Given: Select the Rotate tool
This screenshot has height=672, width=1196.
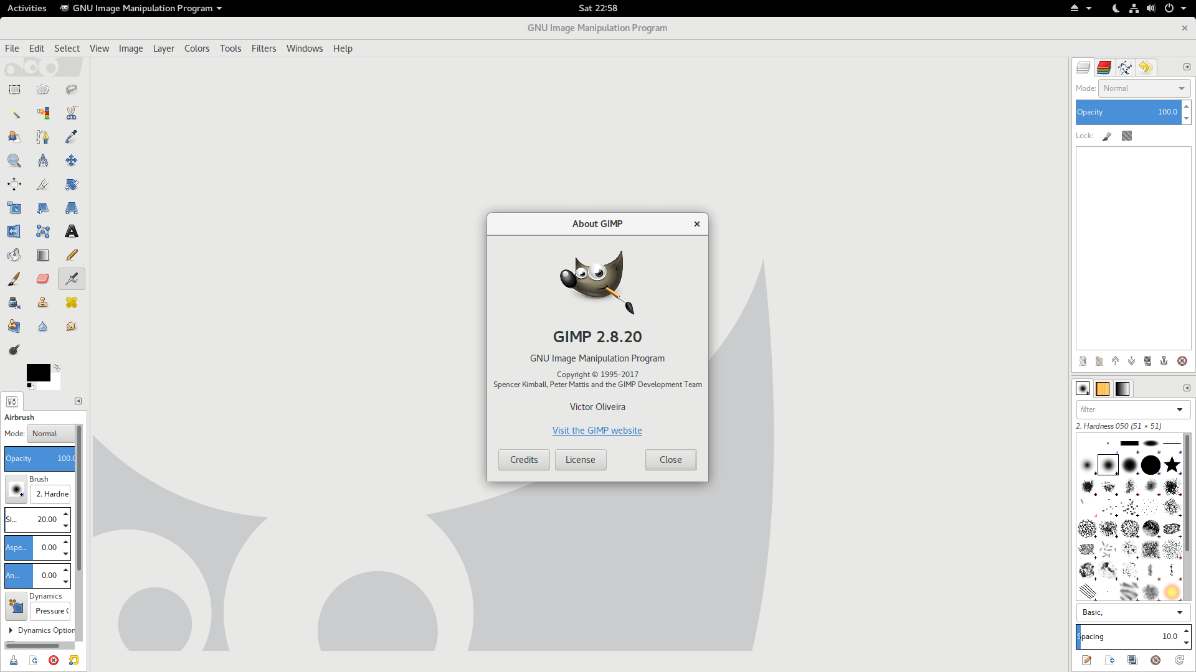Looking at the screenshot, I should pyautogui.click(x=72, y=184).
